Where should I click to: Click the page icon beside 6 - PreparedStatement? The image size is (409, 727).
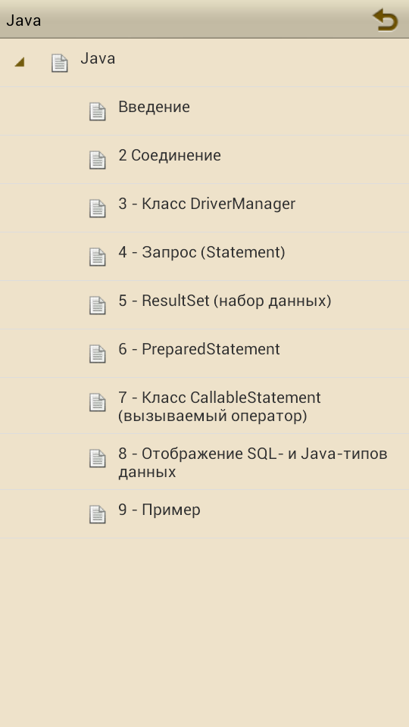coord(98,354)
